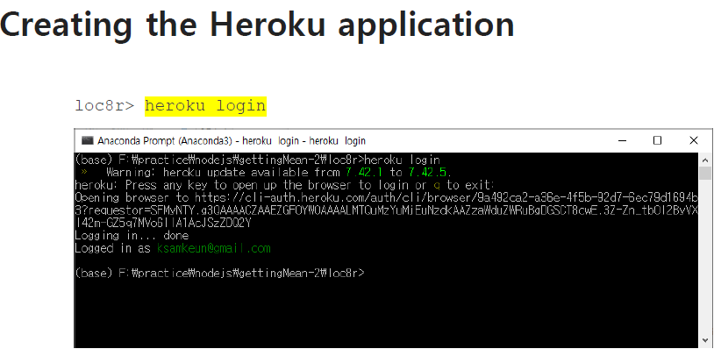Click the 'I42m-GZ5q7MVoGIIA1AcJSzZDQ2Y' token line
The width and height of the screenshot is (714, 356).
(163, 223)
